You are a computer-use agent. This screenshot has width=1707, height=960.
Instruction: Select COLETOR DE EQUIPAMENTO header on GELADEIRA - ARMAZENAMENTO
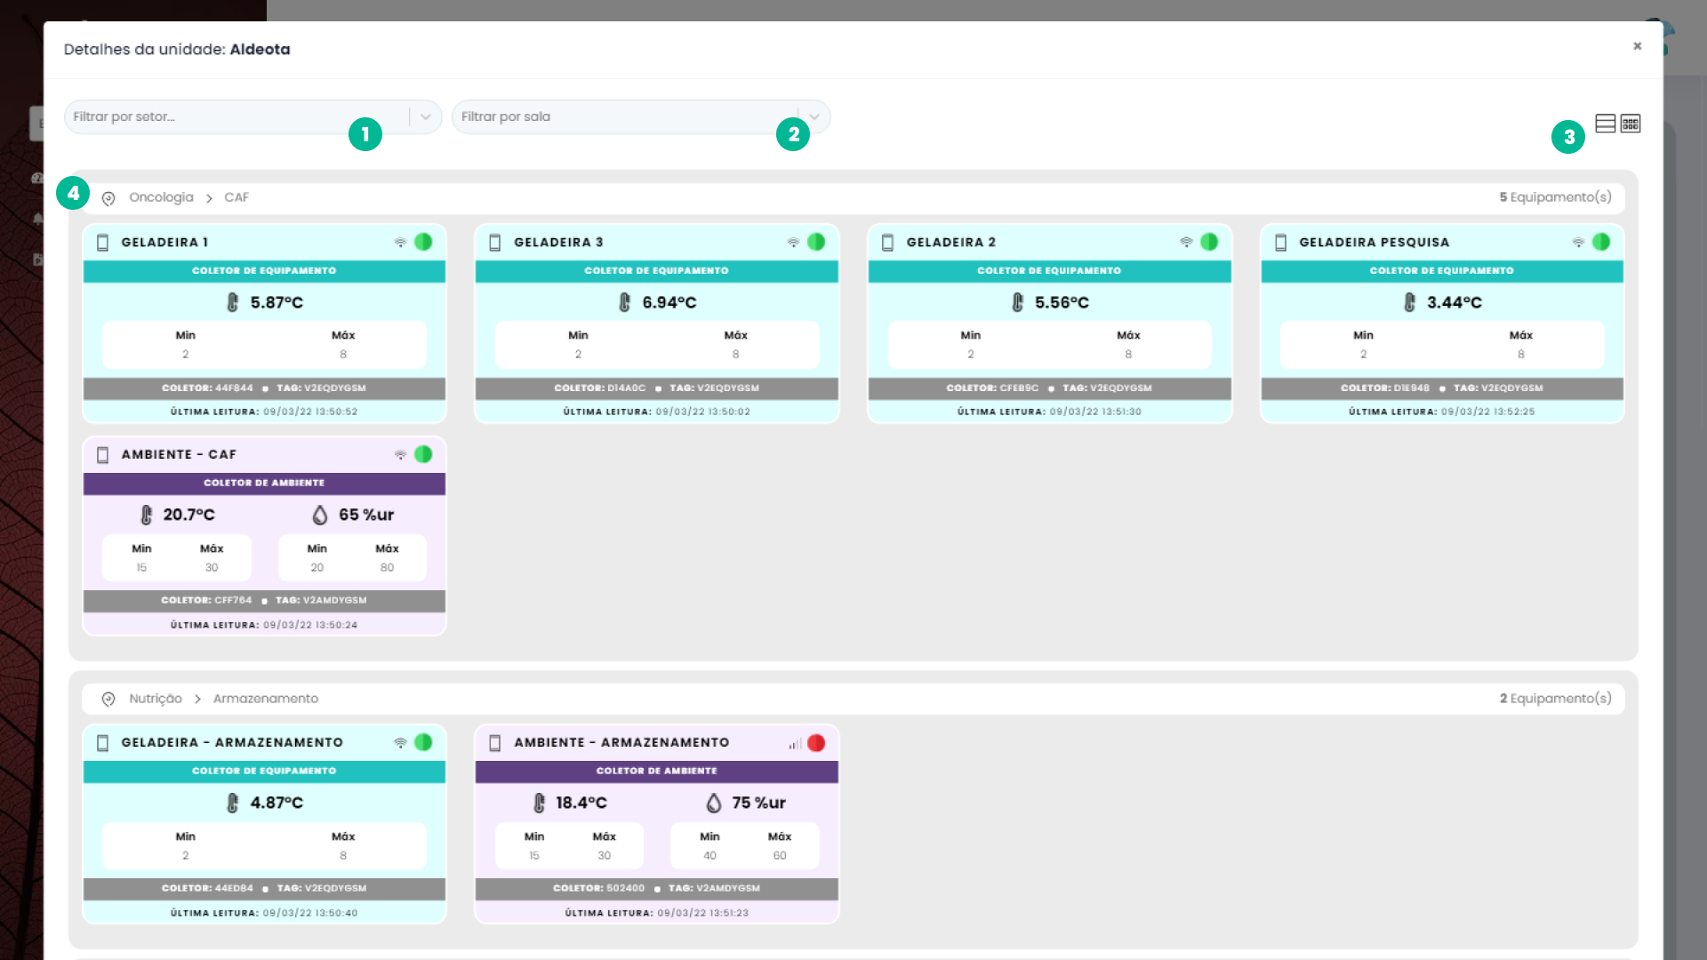(x=264, y=772)
